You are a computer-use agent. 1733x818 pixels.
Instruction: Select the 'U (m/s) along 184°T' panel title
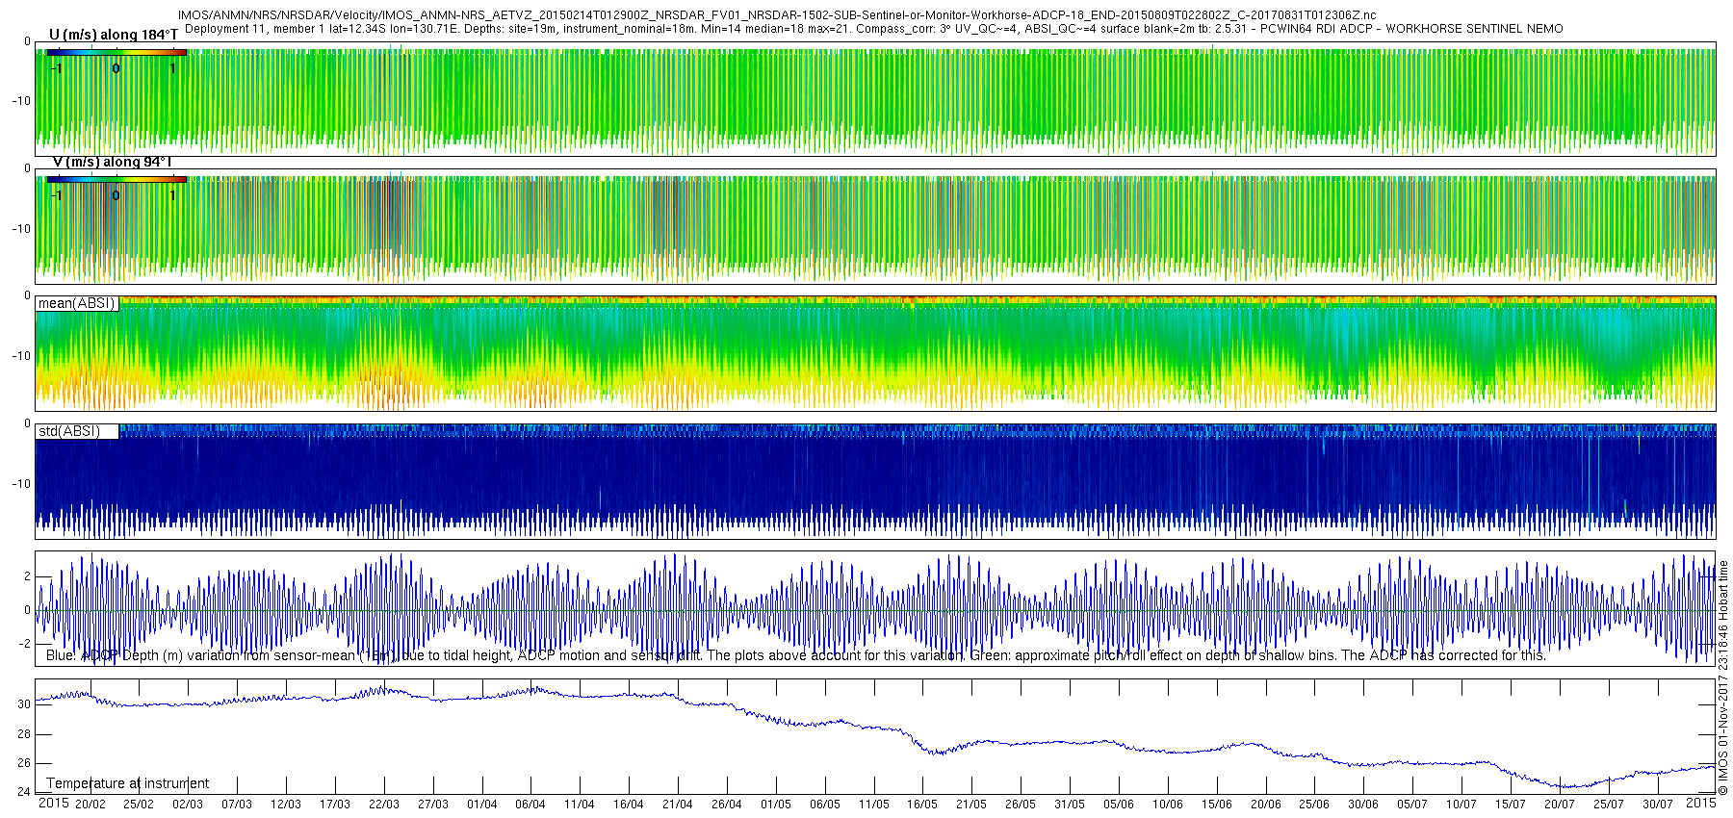(114, 36)
